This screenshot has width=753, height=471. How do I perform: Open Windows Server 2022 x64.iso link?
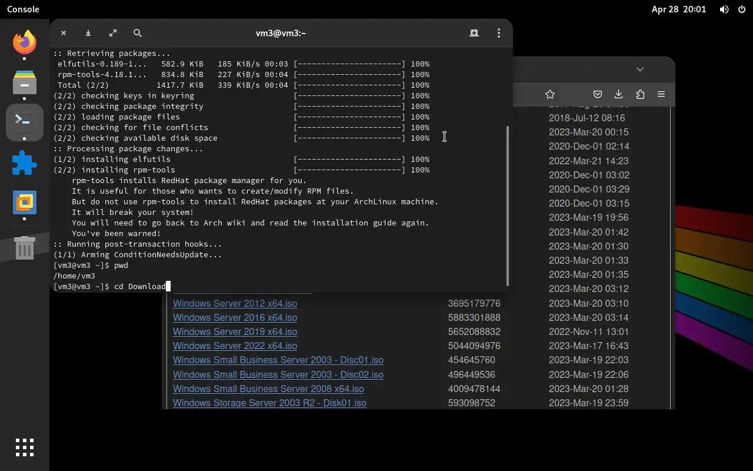tap(235, 346)
